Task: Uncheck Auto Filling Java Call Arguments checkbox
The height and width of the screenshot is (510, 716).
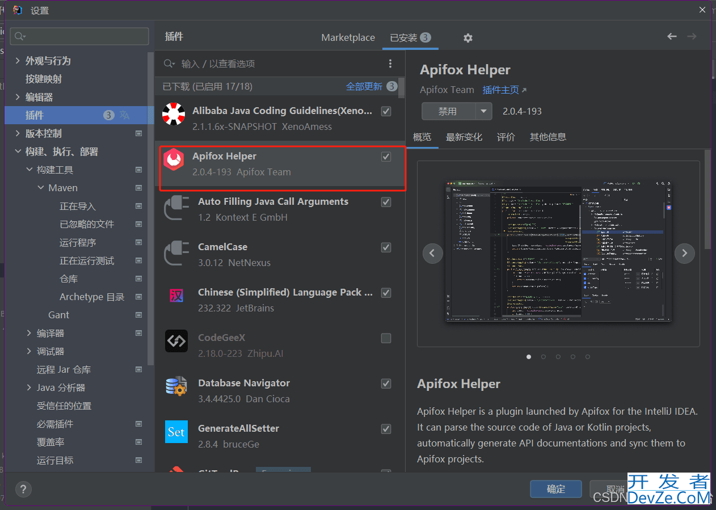Action: (x=386, y=202)
